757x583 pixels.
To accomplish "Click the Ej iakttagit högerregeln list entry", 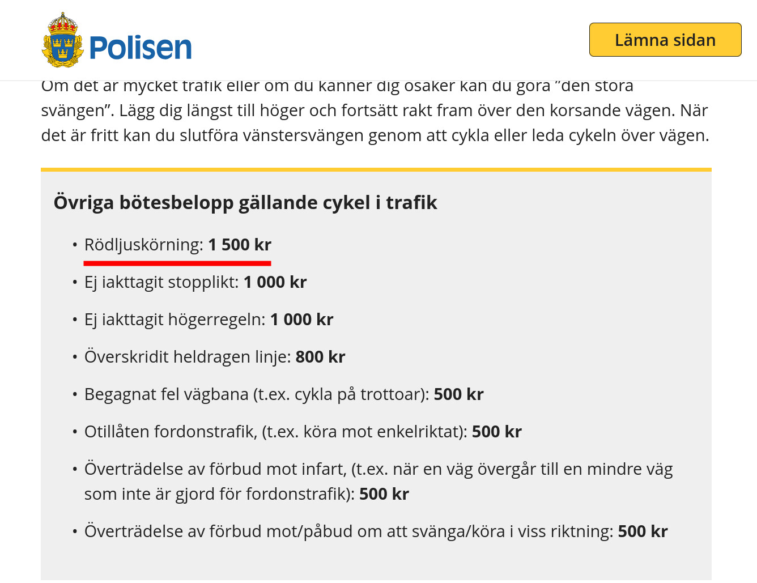I will (x=175, y=320).
